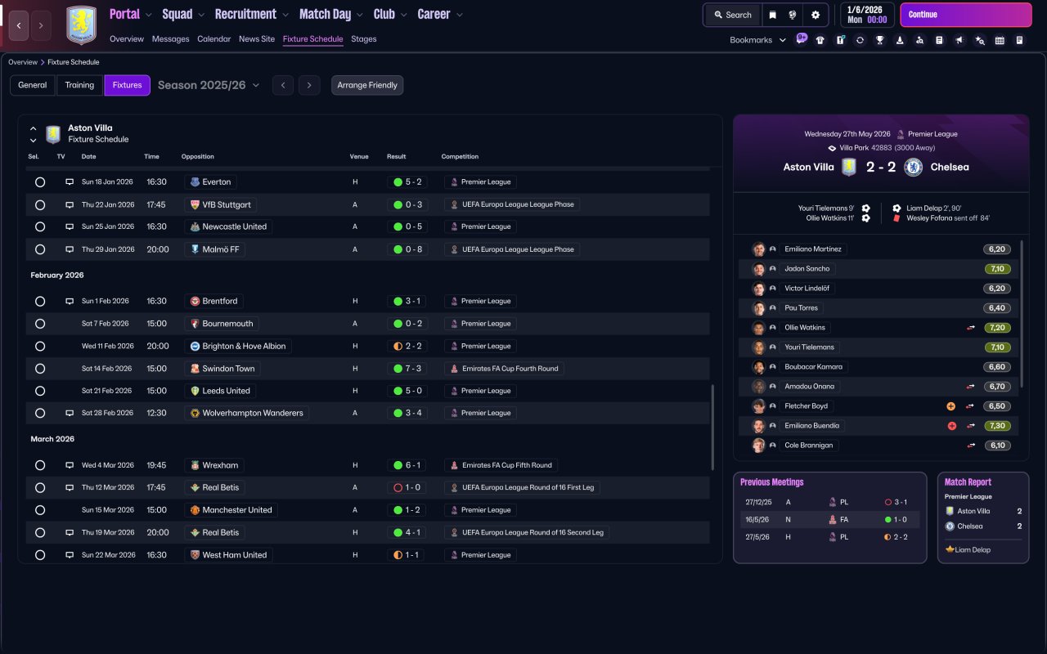Click Fletcher Boyd orange injury cross icon
This screenshot has height=654, width=1047.
[951, 406]
